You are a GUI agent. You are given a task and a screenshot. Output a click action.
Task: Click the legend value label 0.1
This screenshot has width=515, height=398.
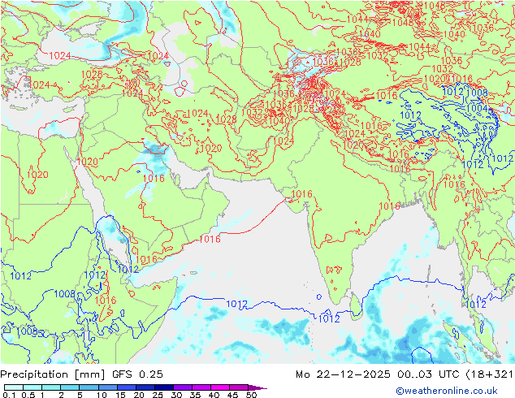9,395
